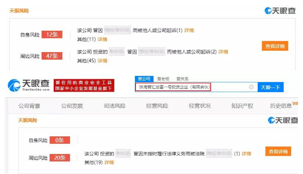The height and width of the screenshot is (174, 303).
Task: Click 周边风险 label beside 20条
Action: tap(38, 158)
